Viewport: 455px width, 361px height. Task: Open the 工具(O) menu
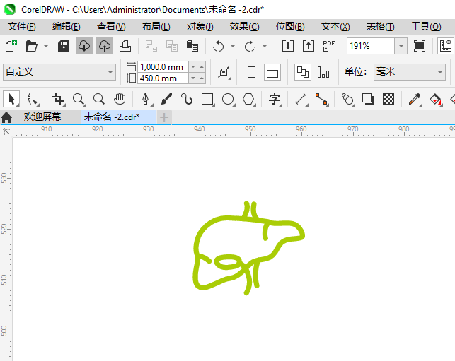tap(426, 27)
